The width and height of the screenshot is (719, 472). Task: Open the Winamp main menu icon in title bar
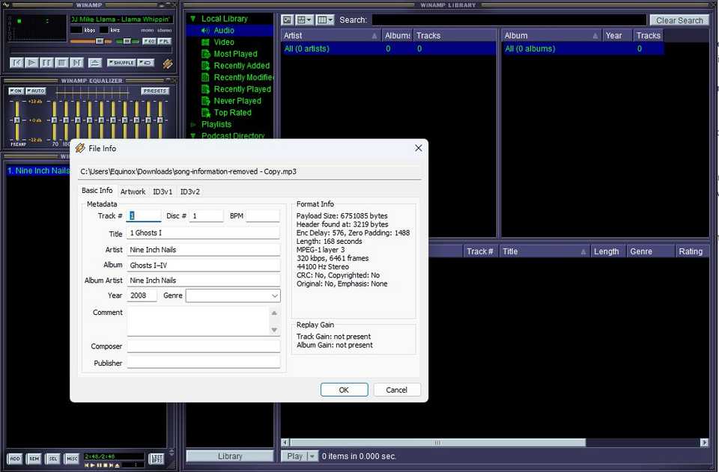pos(6,4)
